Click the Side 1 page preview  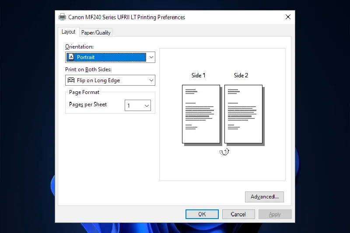201,114
